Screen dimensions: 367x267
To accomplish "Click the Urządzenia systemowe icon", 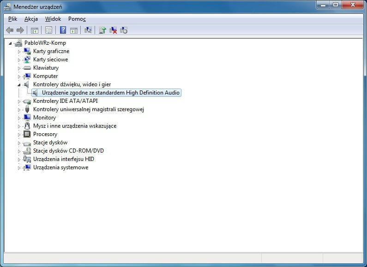I will point(27,167).
